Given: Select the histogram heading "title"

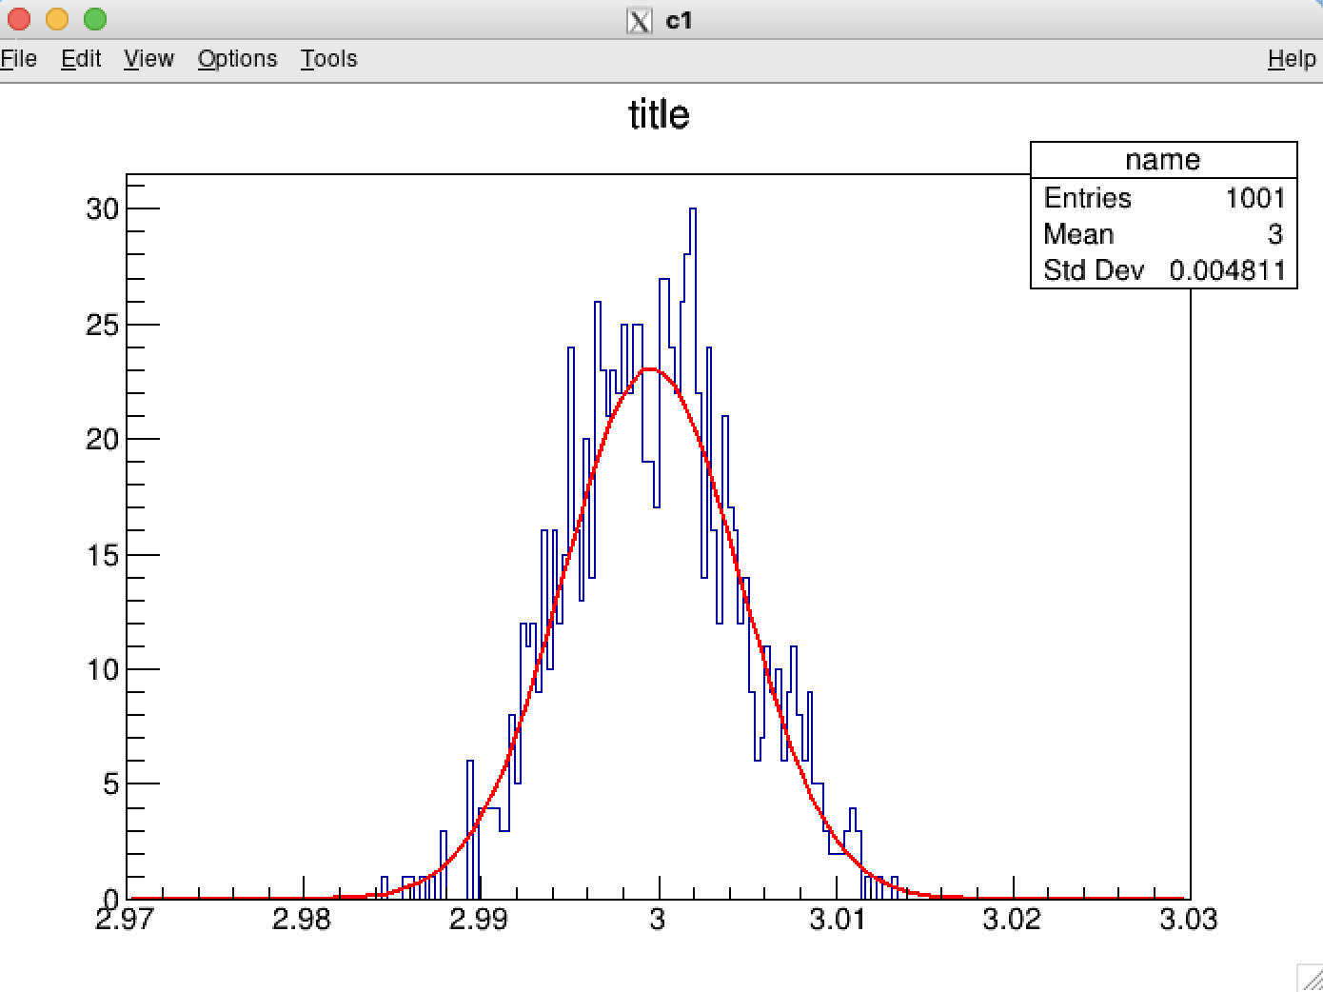Looking at the screenshot, I should pyautogui.click(x=659, y=114).
